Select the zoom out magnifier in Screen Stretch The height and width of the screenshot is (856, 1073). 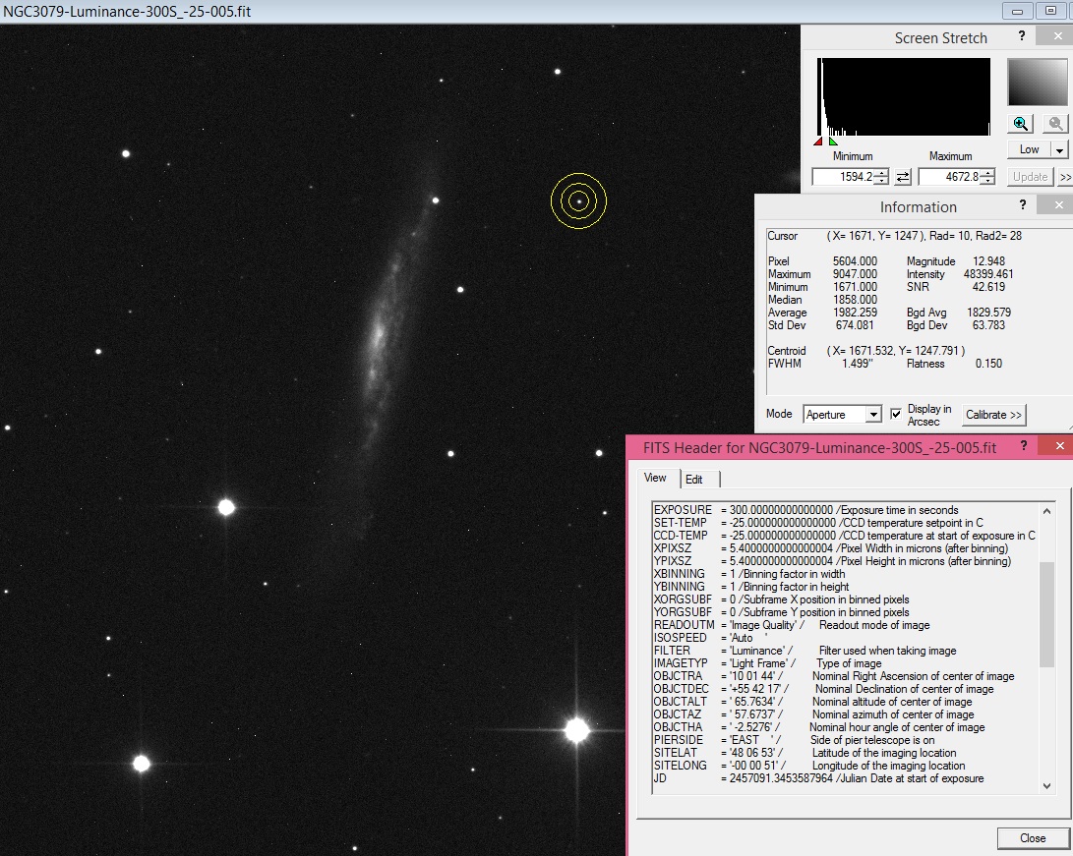[1053, 123]
